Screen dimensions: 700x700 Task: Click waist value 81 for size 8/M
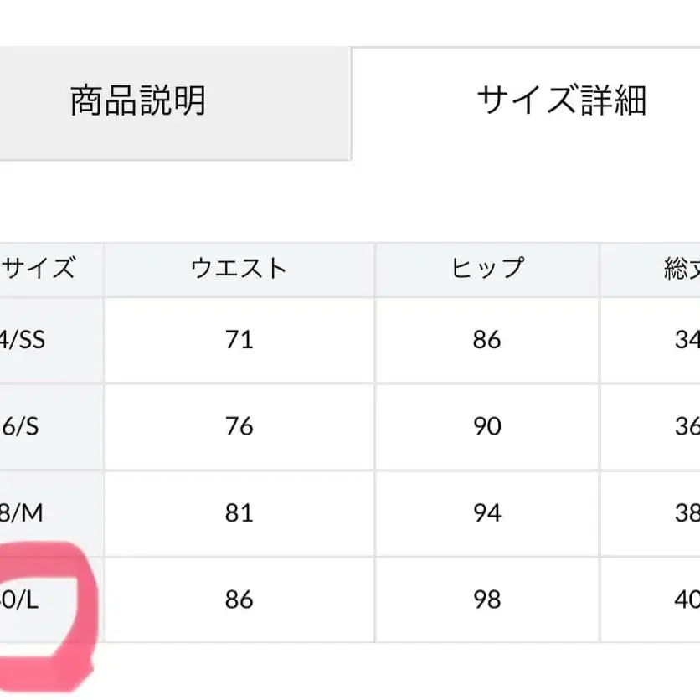pyautogui.click(x=240, y=511)
